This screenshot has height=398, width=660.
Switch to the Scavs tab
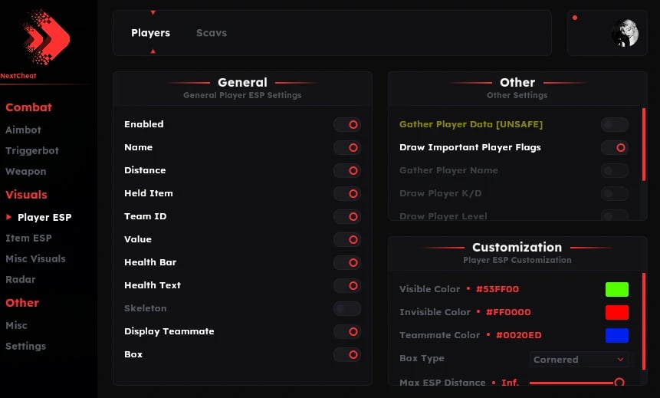(x=212, y=33)
